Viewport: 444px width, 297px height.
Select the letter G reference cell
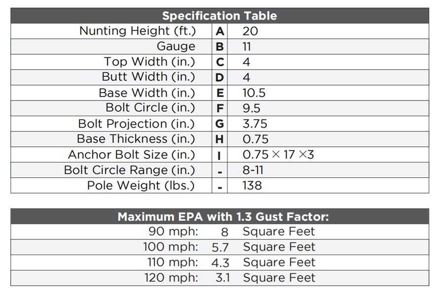[x=220, y=124]
